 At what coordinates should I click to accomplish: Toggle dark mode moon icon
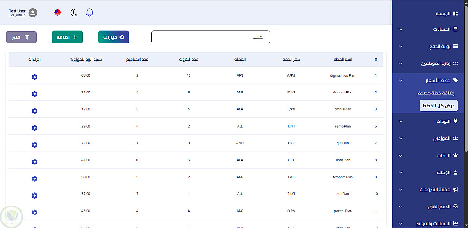click(x=74, y=13)
